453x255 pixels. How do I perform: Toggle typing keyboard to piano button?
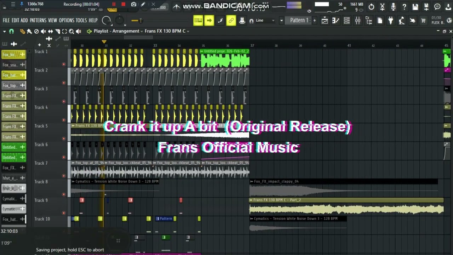(x=198, y=21)
